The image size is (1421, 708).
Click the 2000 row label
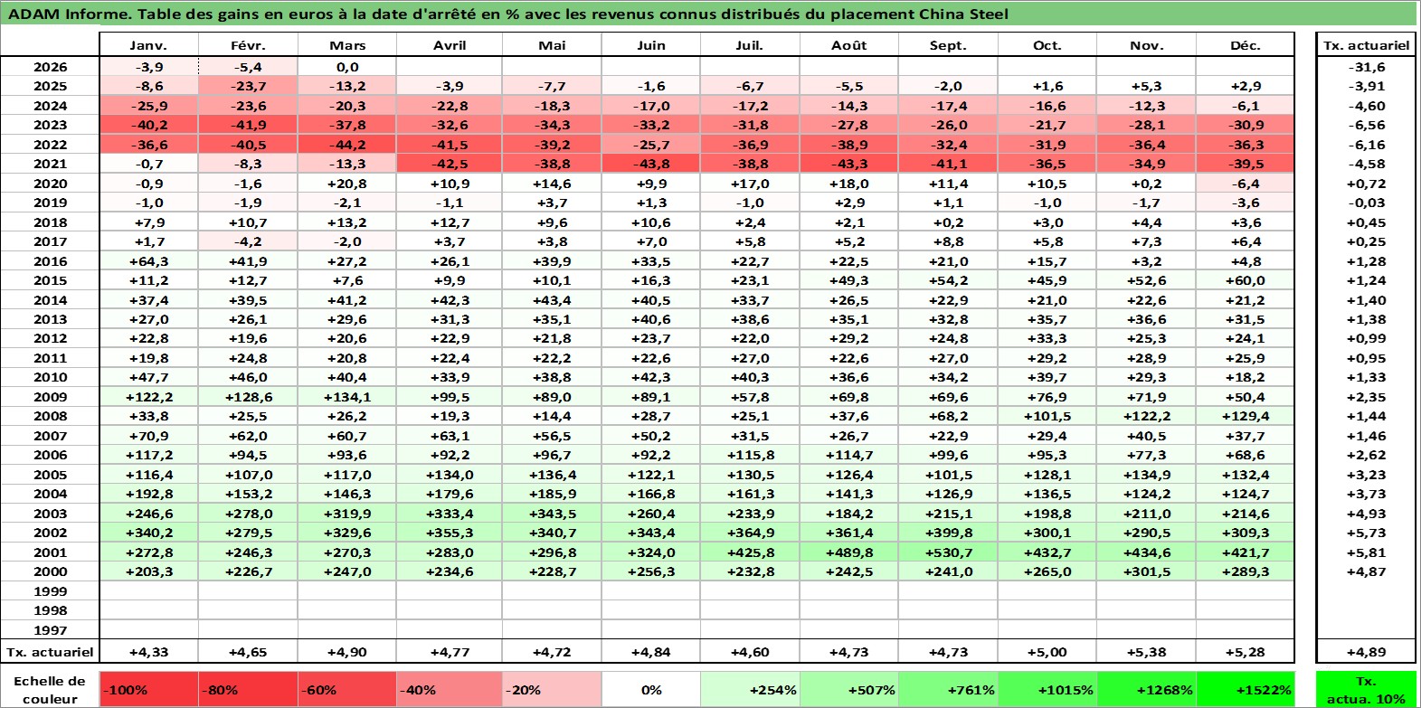click(x=50, y=571)
